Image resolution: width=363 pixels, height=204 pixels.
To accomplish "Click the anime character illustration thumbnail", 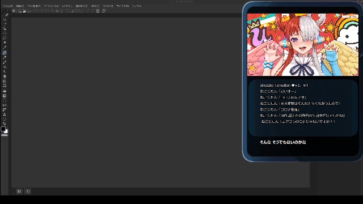I will tap(302, 45).
